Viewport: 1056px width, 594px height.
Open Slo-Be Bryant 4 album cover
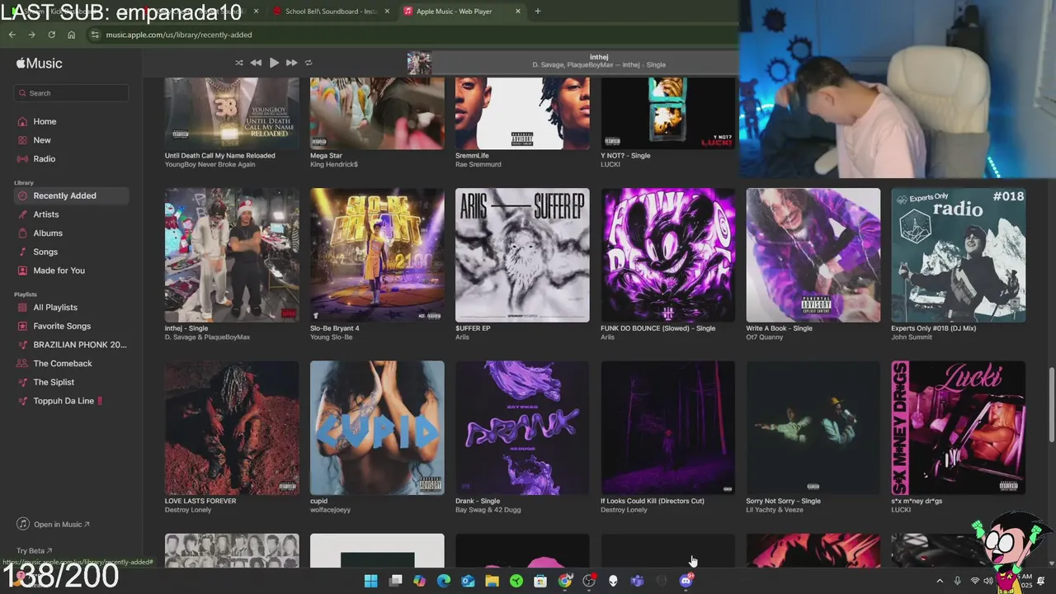tap(377, 255)
